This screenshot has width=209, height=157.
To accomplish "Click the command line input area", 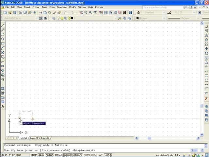I will pos(98,150).
